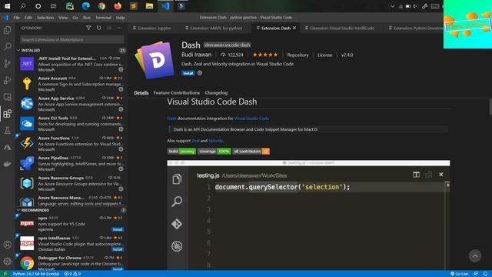This screenshot has height=277, width=492.
Task: Open manage gear beside Dash Install button
Action: 200,73
